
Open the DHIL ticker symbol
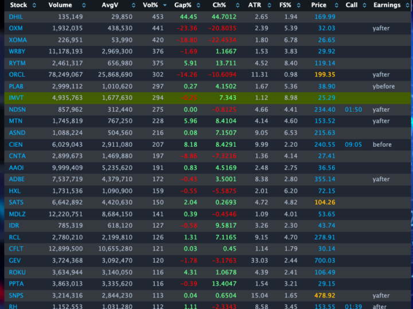click(x=16, y=17)
